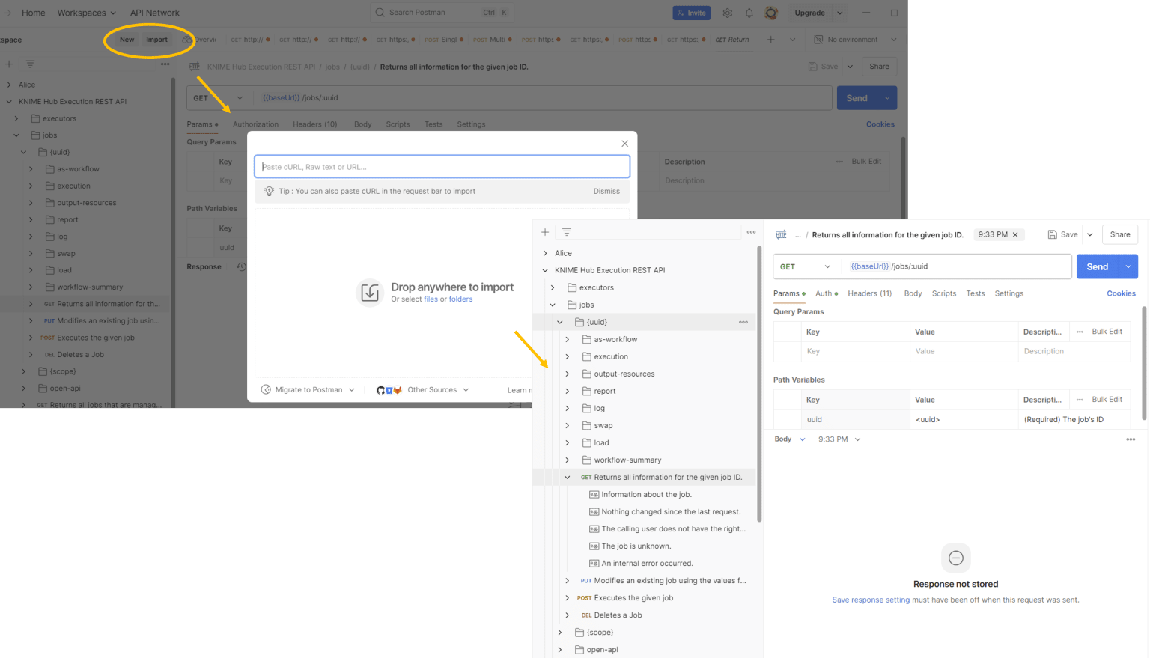Open the Migrate to Postman dropdown

(x=308, y=389)
